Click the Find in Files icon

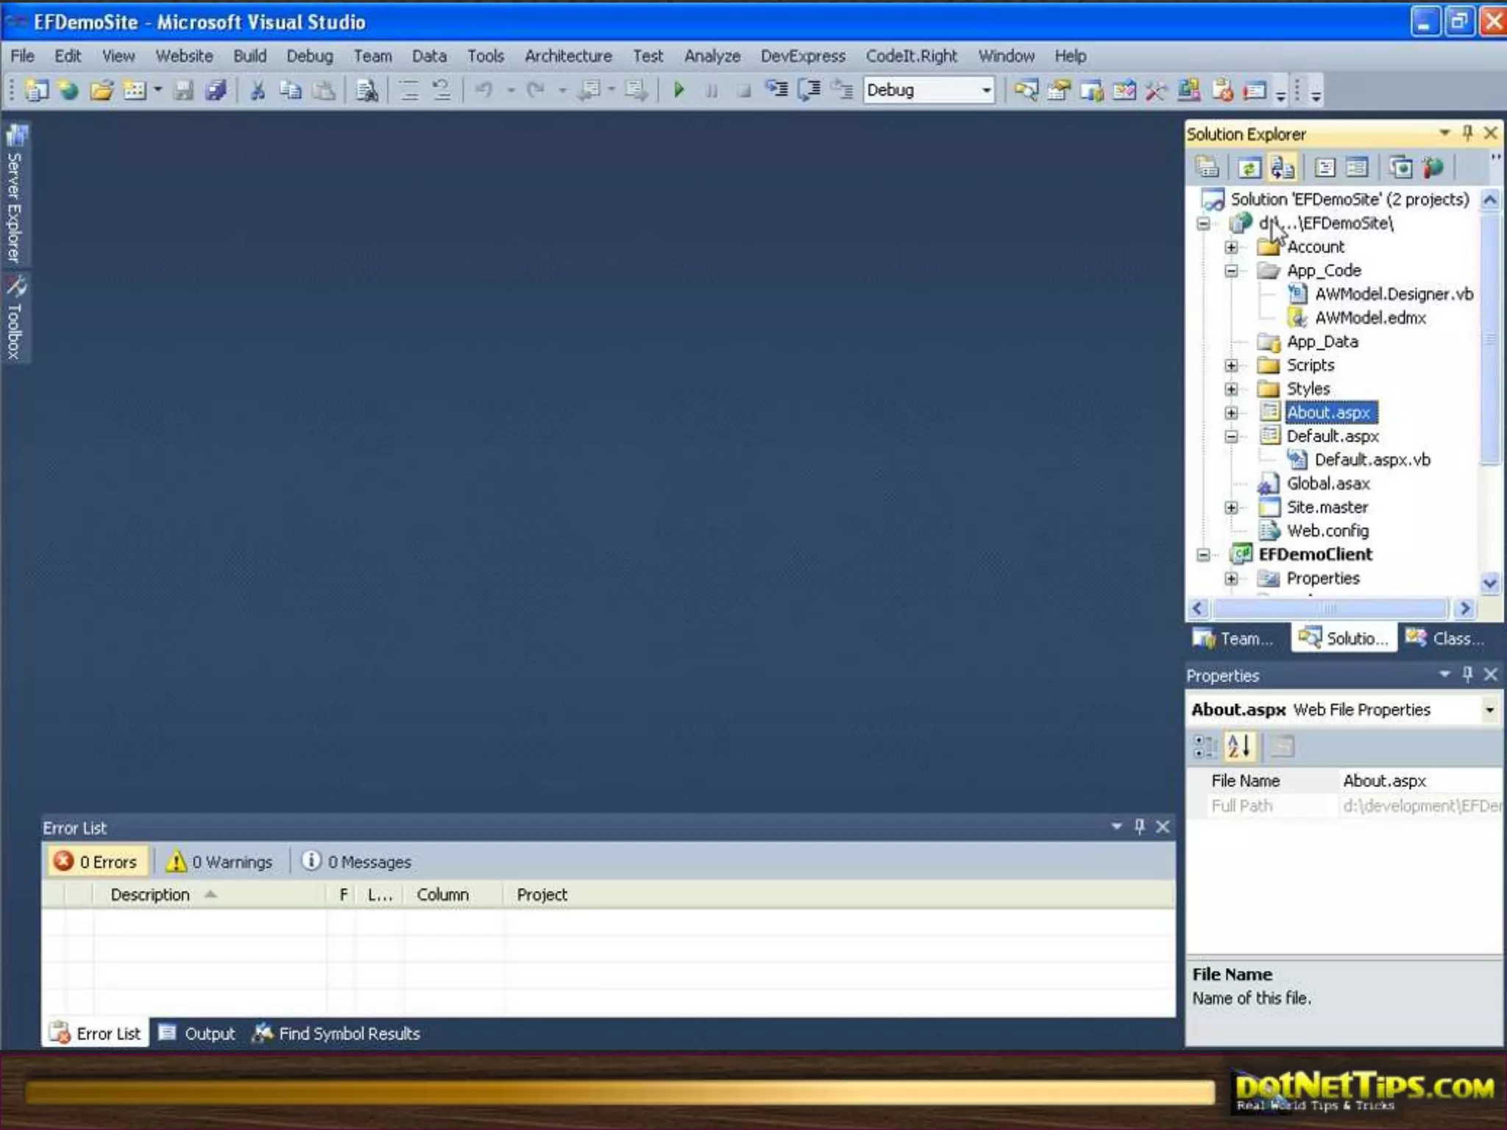[x=366, y=90]
